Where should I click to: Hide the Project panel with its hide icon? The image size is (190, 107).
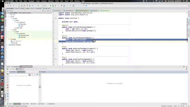(x=51, y=11)
